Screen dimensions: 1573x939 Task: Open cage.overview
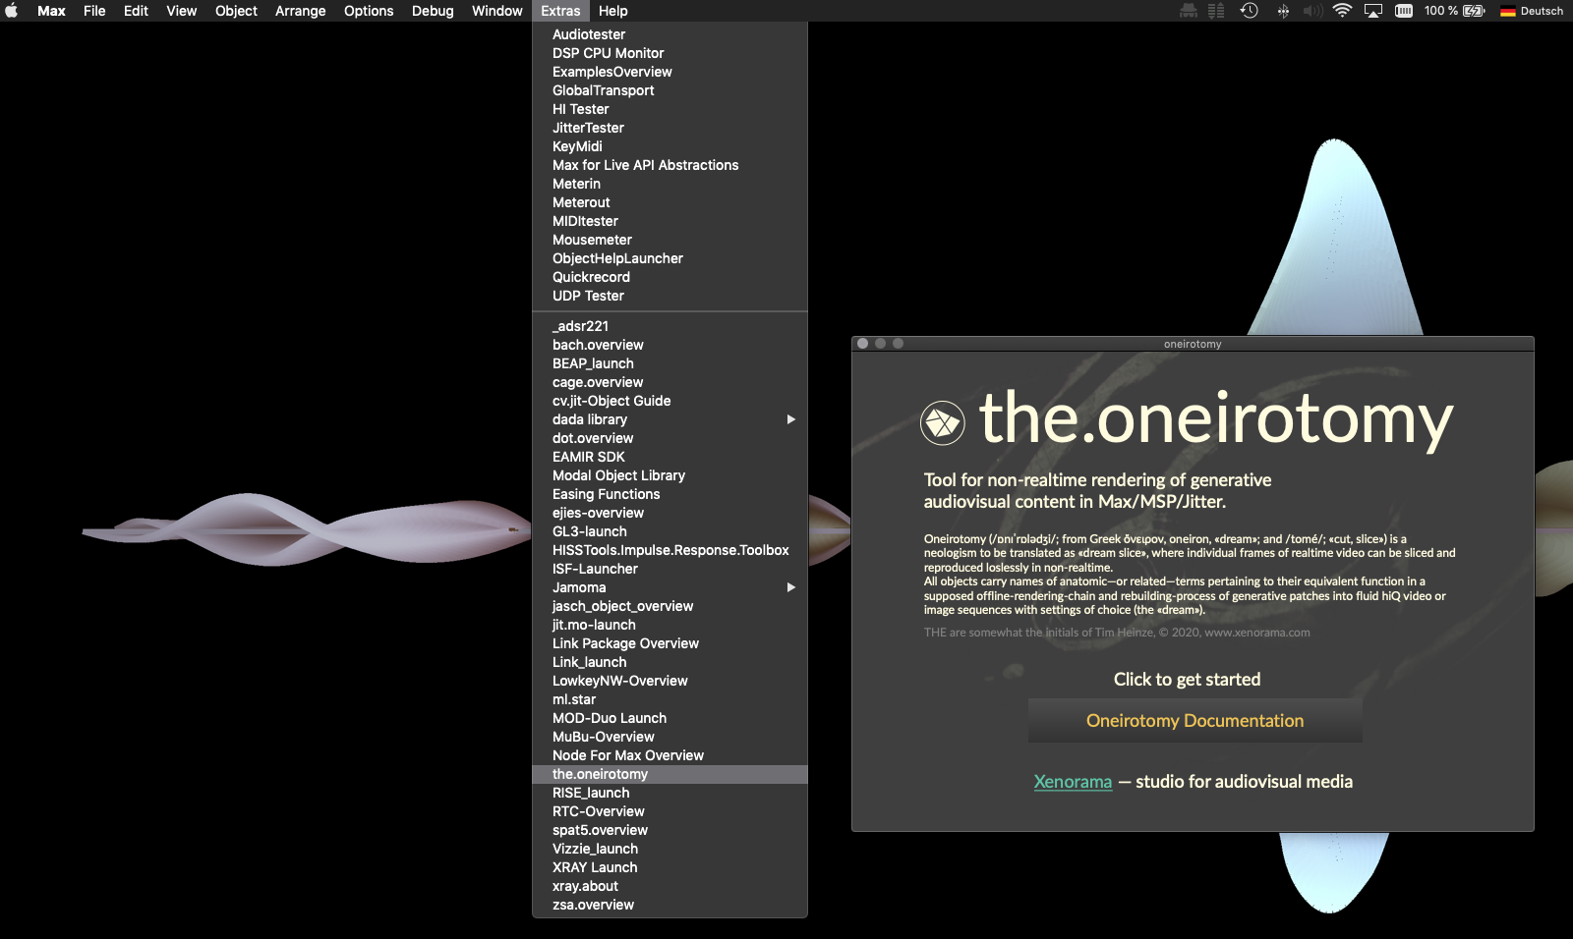(670, 382)
